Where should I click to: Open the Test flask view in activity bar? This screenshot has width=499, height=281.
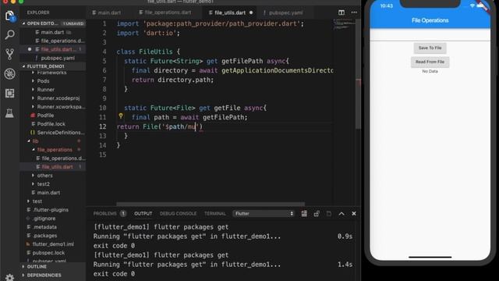pos(9,112)
